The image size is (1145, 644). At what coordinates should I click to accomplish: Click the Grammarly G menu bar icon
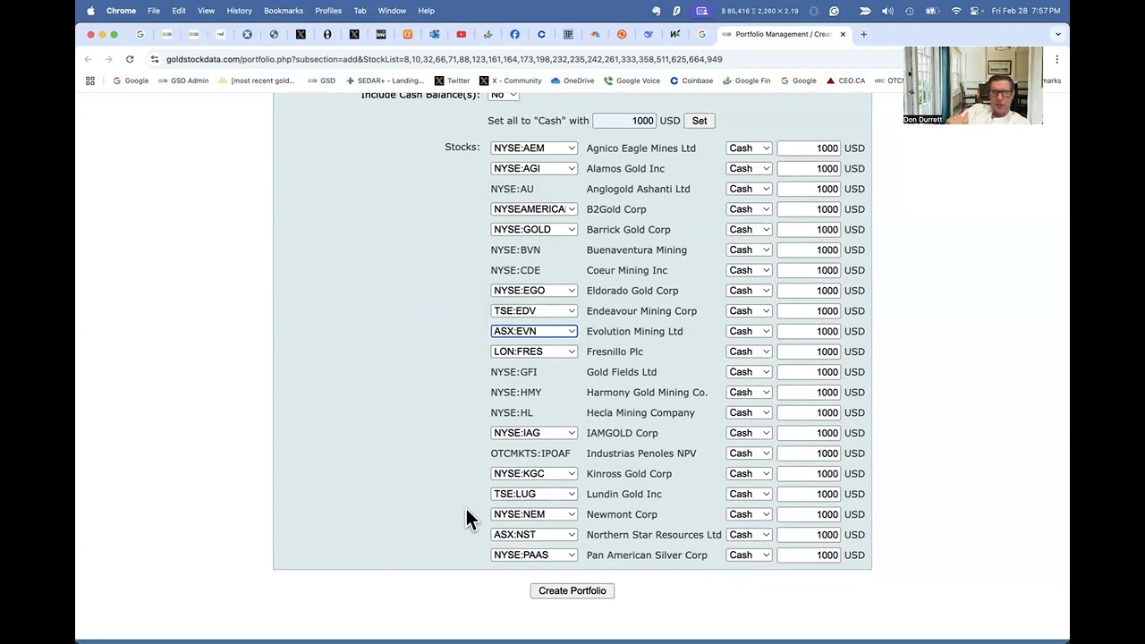click(834, 11)
